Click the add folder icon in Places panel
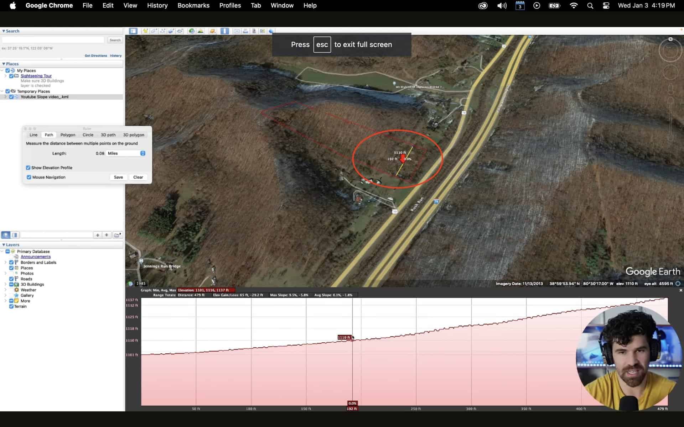The image size is (684, 427). tap(117, 235)
